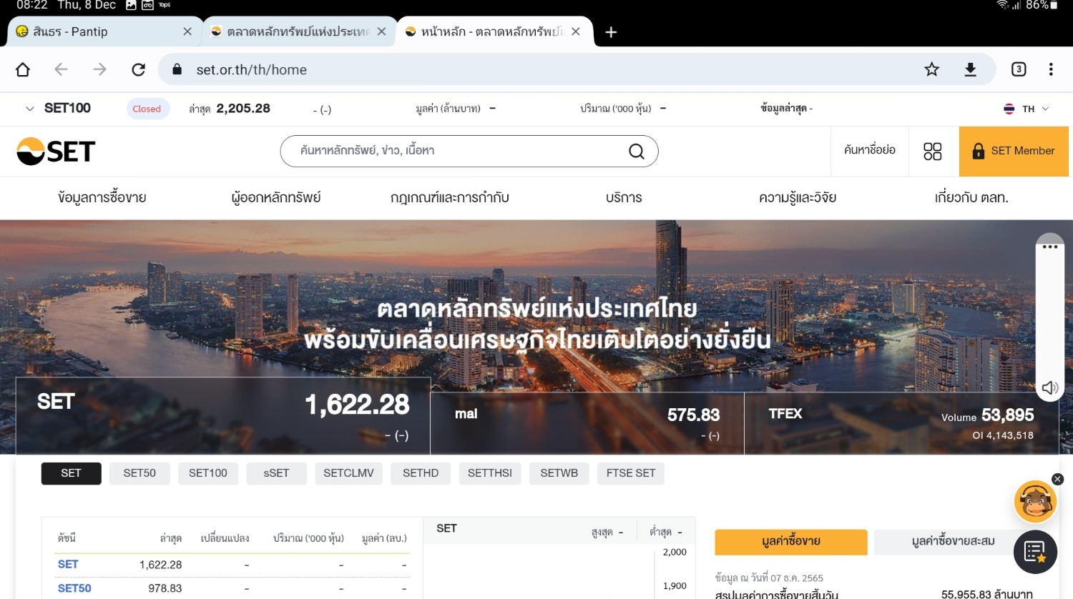
Task: Open ผู้ออกหลักทรัพย์ menu
Action: pos(276,197)
